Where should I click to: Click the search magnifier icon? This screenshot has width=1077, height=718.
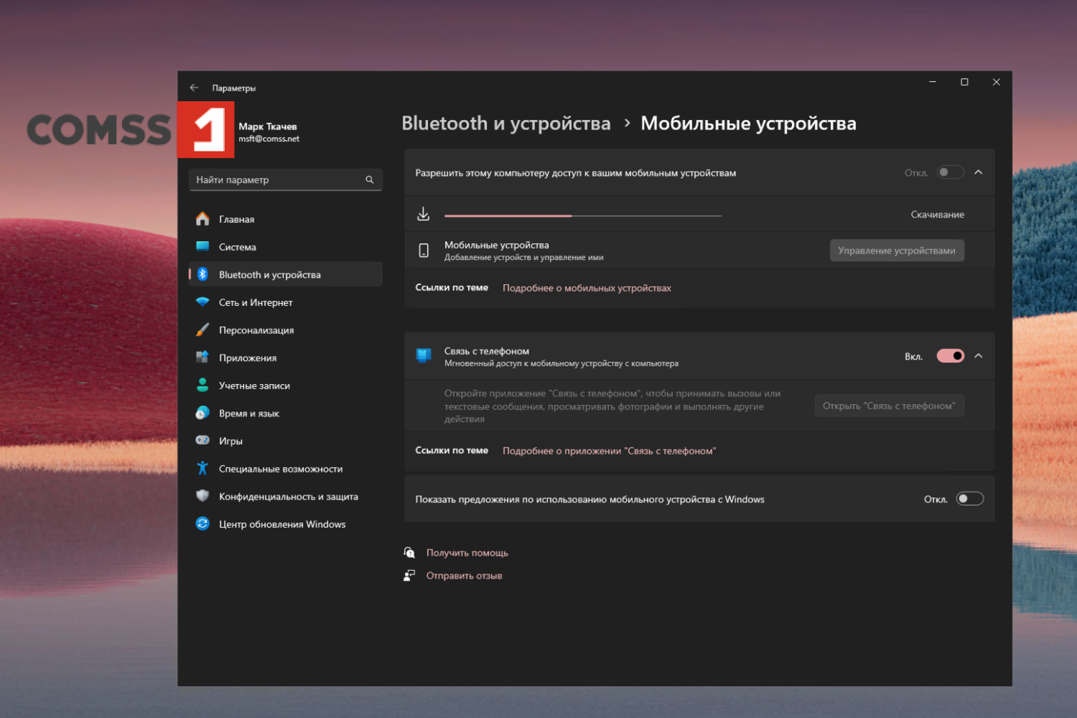click(370, 179)
